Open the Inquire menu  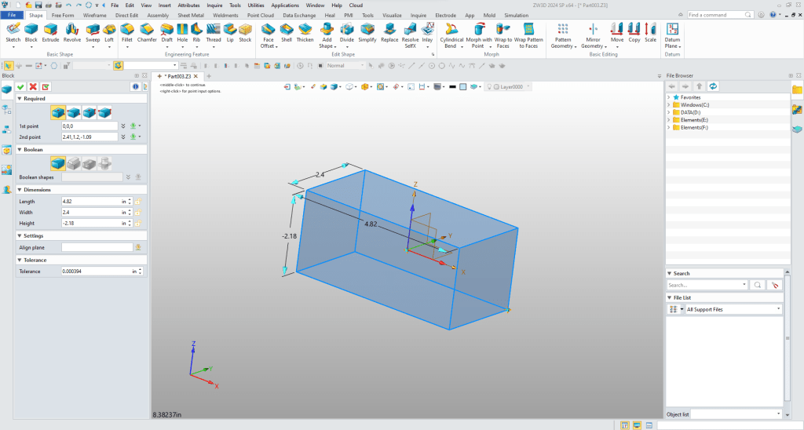click(x=214, y=5)
